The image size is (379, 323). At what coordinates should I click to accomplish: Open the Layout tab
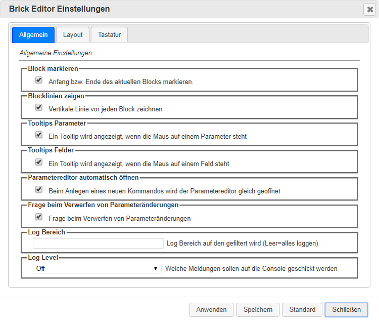point(73,34)
